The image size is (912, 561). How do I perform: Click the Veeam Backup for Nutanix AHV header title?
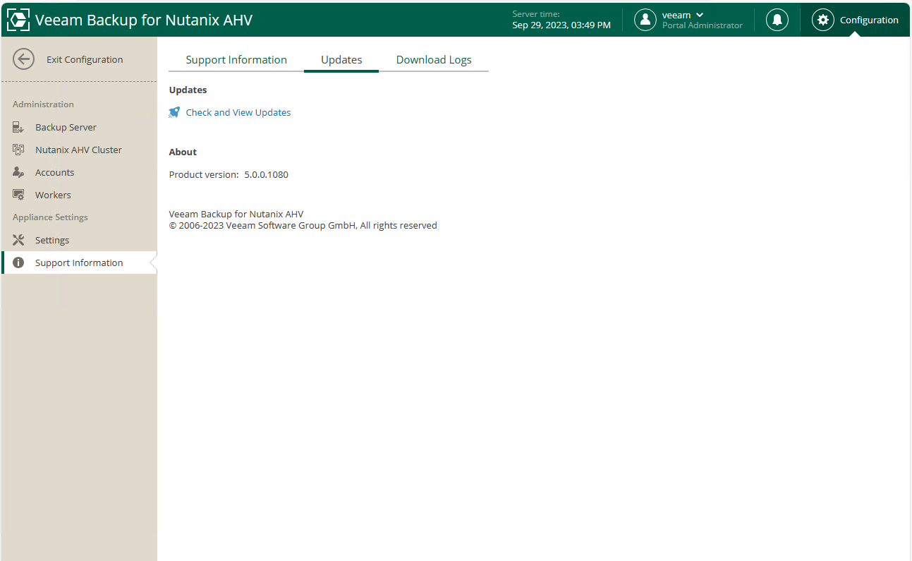click(144, 20)
